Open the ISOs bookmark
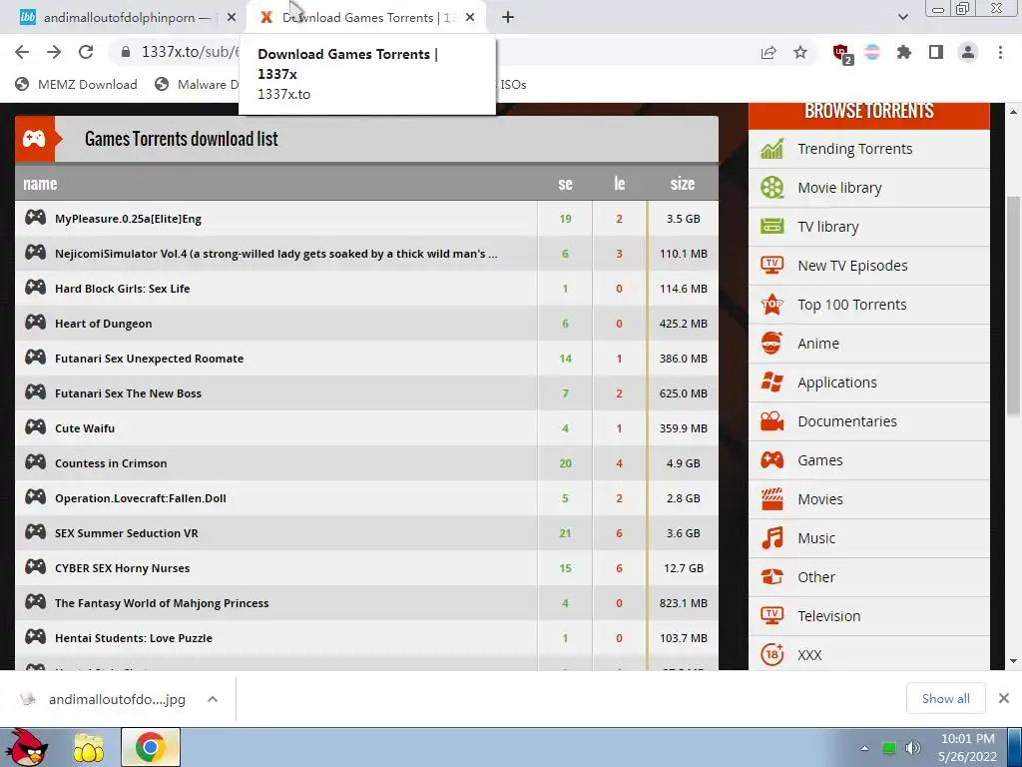Screen dimensions: 1022x767 tap(513, 84)
